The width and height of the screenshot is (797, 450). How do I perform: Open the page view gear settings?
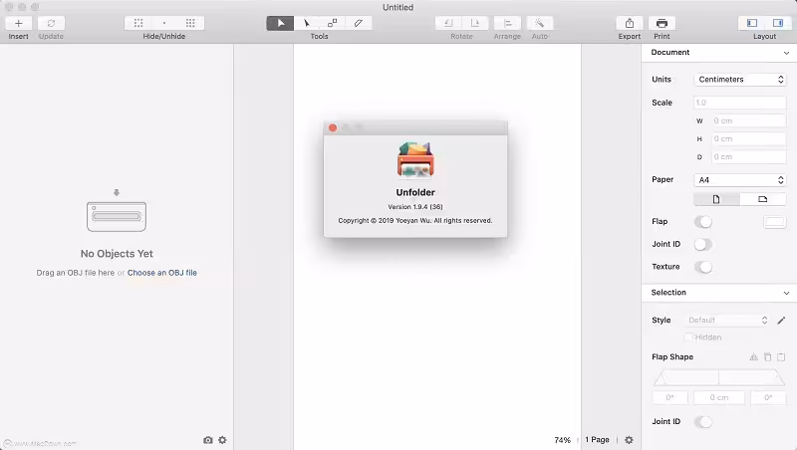[629, 440]
